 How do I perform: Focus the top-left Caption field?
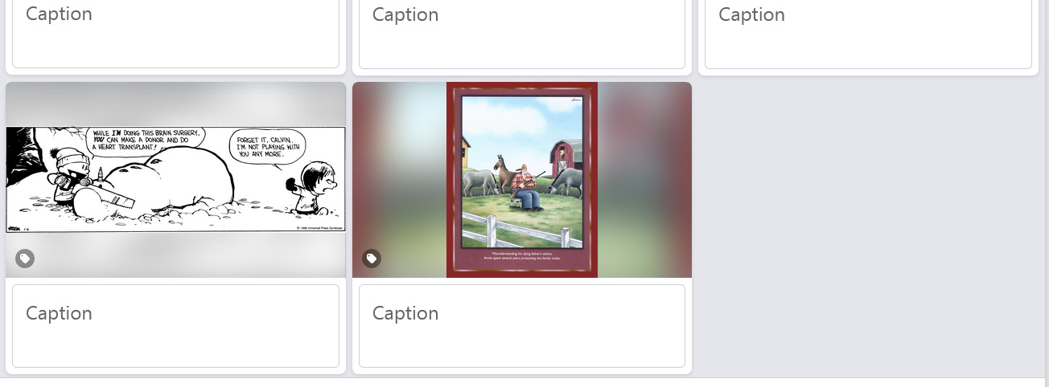coord(175,34)
